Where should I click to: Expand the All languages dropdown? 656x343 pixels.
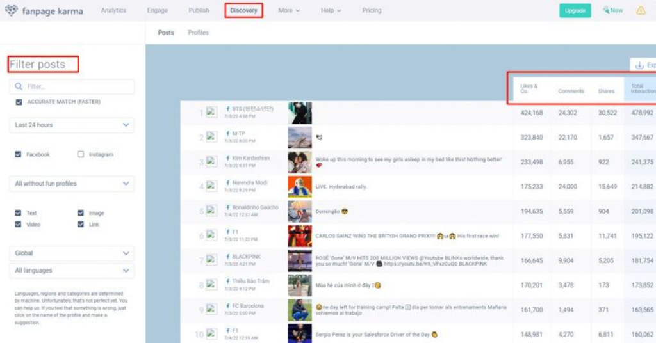tap(72, 270)
